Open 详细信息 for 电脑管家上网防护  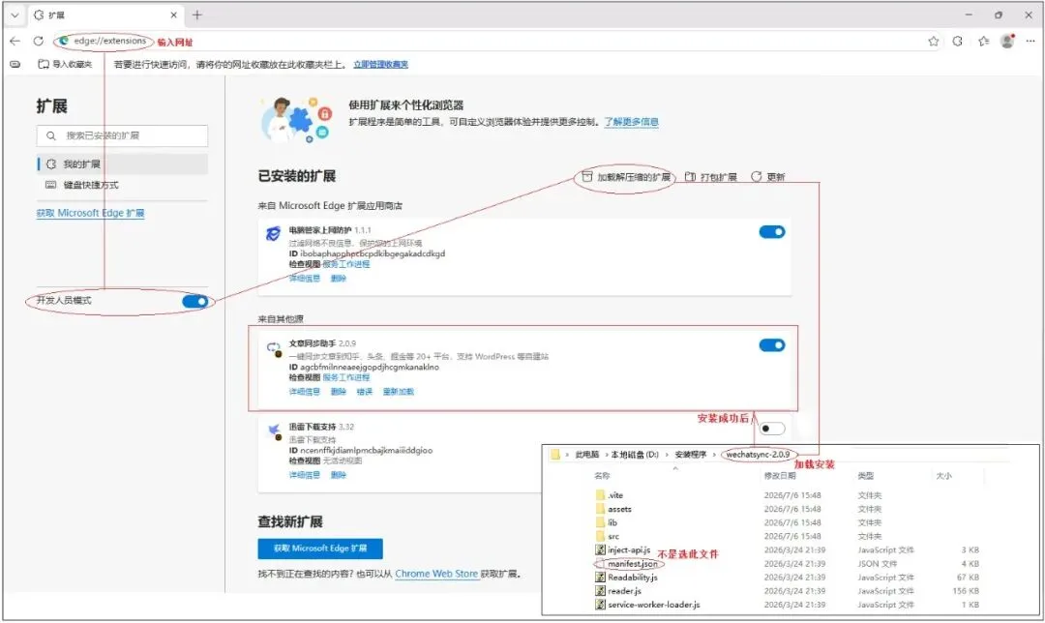click(x=305, y=279)
